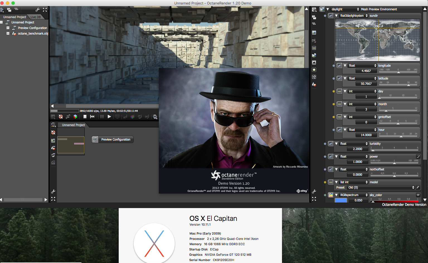This screenshot has width=428, height=263.
Task: Click the image landscape icon in inspector sidebar
Action: tap(314, 33)
